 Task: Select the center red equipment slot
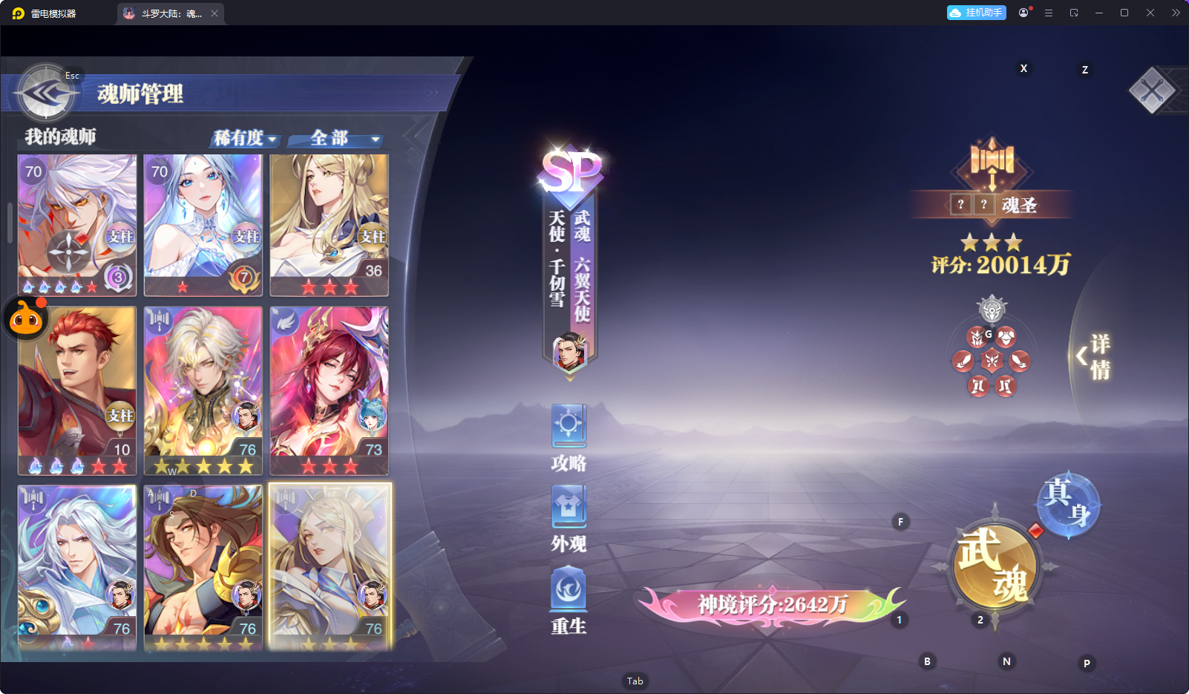[992, 361]
